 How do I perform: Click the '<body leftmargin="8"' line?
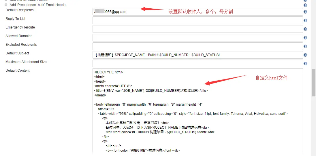point(148,104)
